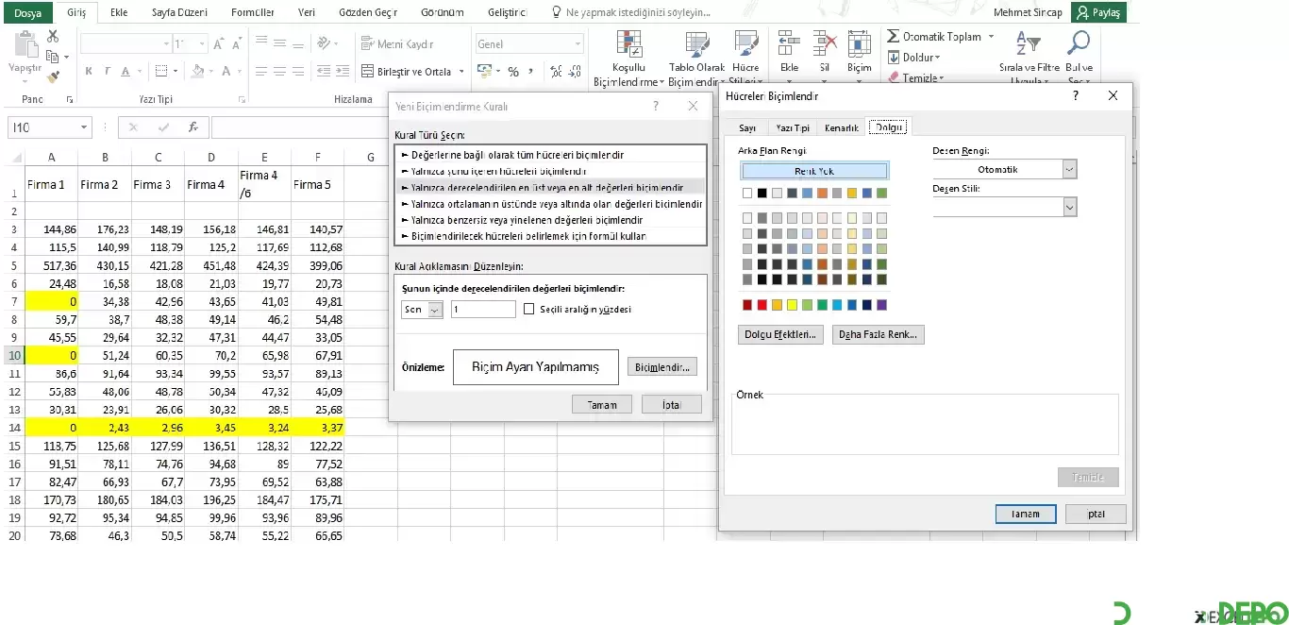Viewport: 1289px width, 625px height.
Task: Click the Sil delete cells icon
Action: coord(824,44)
